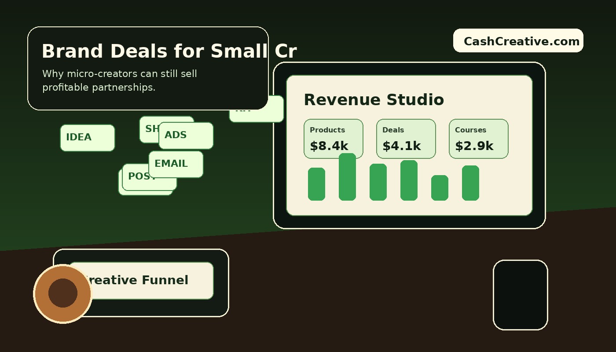Click the shortest green chart bar
The width and height of the screenshot is (616, 352).
point(440,188)
